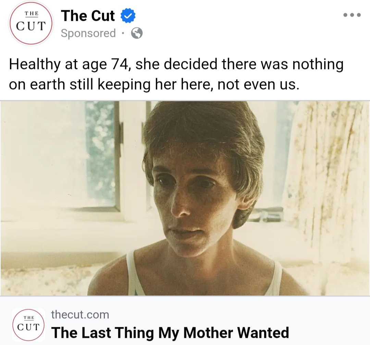Image resolution: width=370 pixels, height=345 pixels.
Task: Open the post's three-dot options menu
Action: pos(352,15)
